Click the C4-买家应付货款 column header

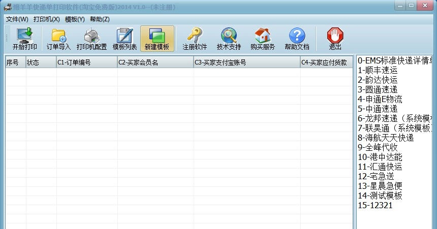326,62
